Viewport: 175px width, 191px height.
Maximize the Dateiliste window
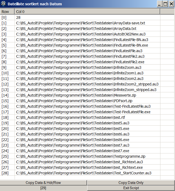(x=165, y=4)
